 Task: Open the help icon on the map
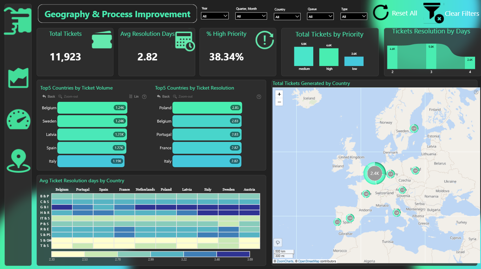(x=476, y=92)
